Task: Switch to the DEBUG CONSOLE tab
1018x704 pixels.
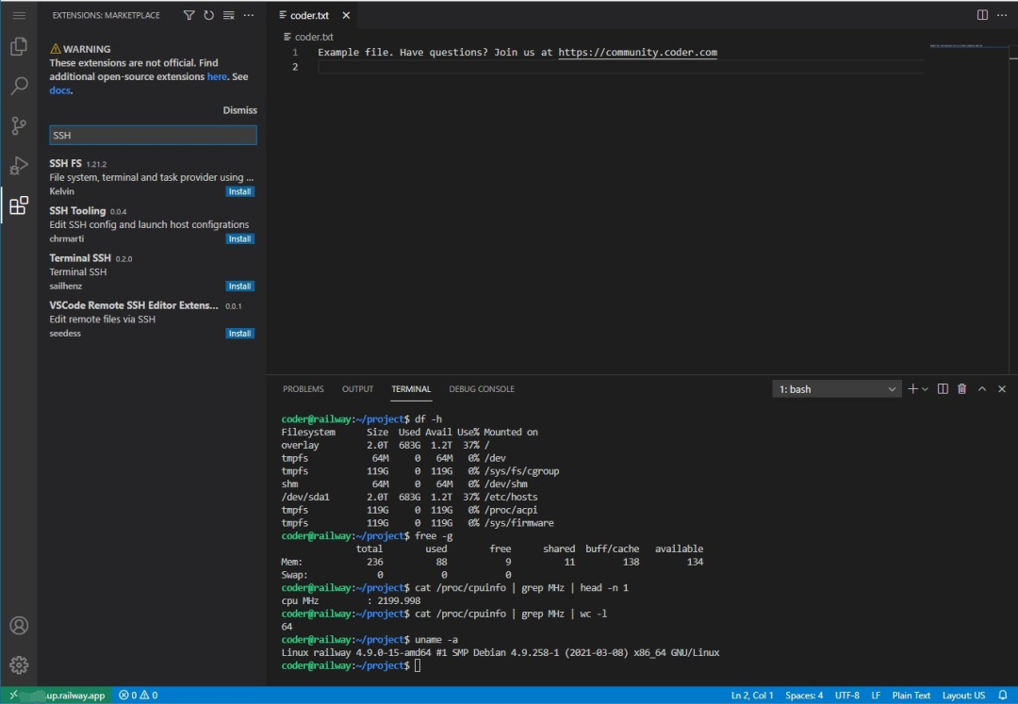Action: click(x=483, y=388)
